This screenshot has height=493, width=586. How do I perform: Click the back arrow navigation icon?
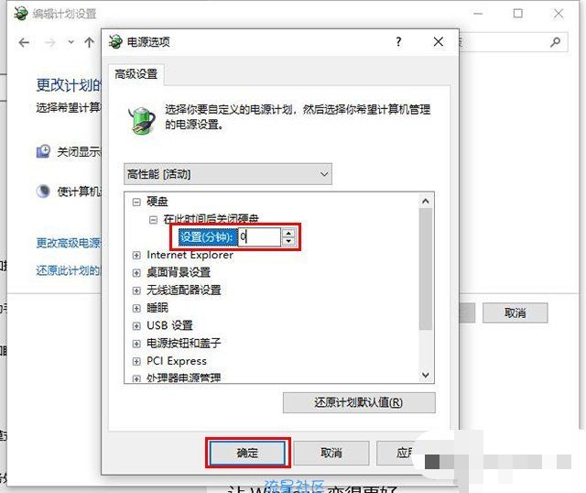(x=25, y=43)
